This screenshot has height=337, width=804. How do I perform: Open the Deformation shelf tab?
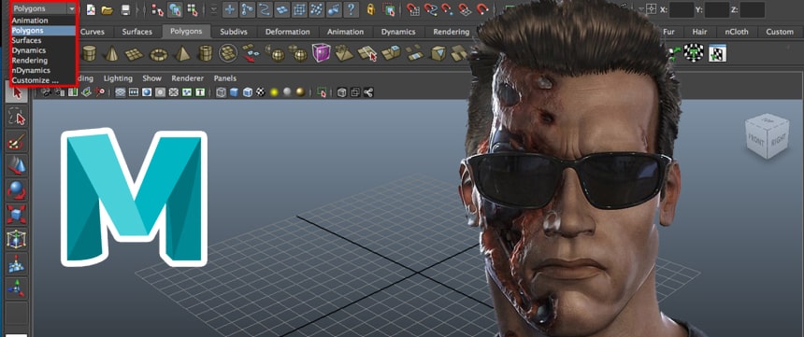(289, 32)
